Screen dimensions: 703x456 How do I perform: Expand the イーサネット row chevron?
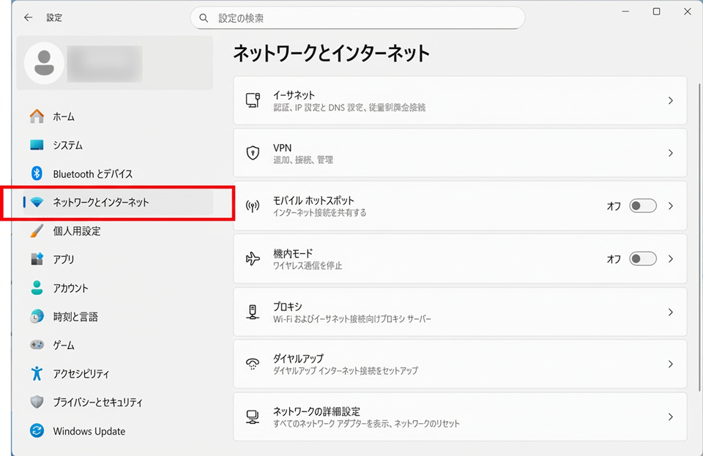click(670, 101)
